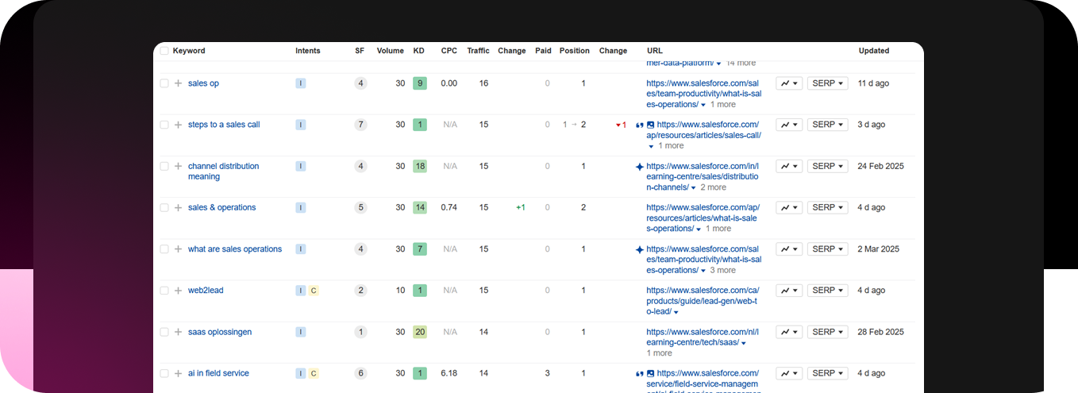Click plus icon beside 'what are sales operations'
This screenshot has width=1078, height=393.
point(178,249)
